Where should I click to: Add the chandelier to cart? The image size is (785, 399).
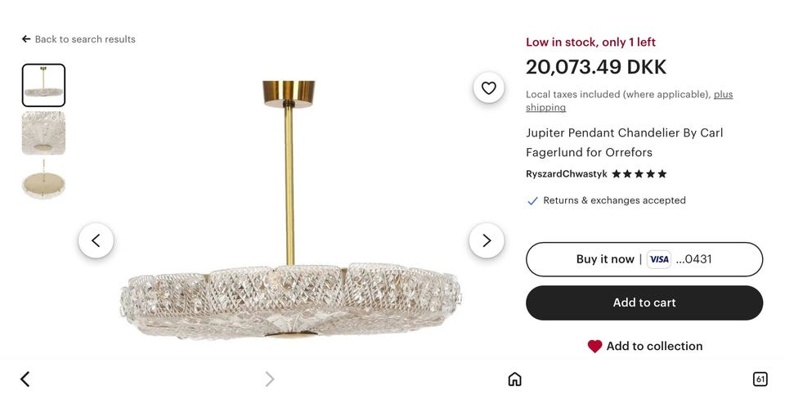coord(644,303)
